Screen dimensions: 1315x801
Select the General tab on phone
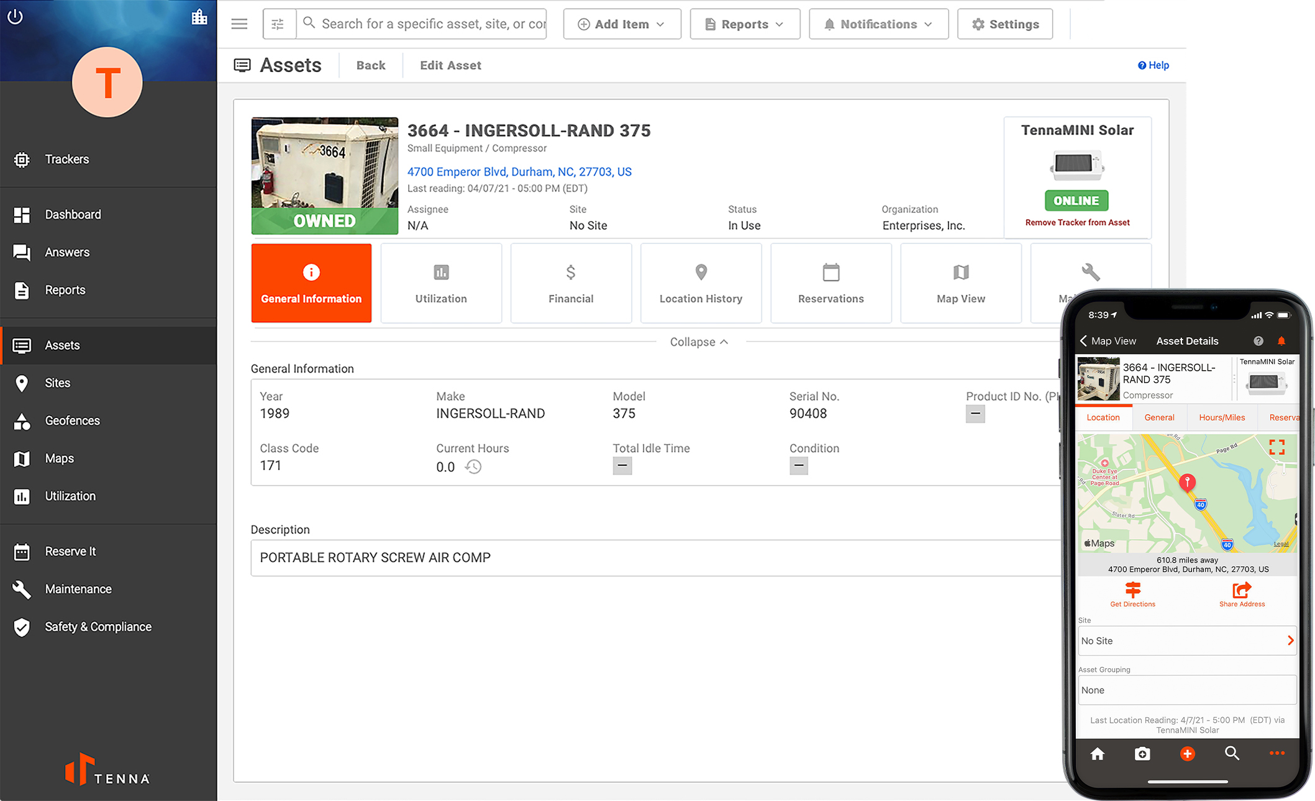[1159, 417]
